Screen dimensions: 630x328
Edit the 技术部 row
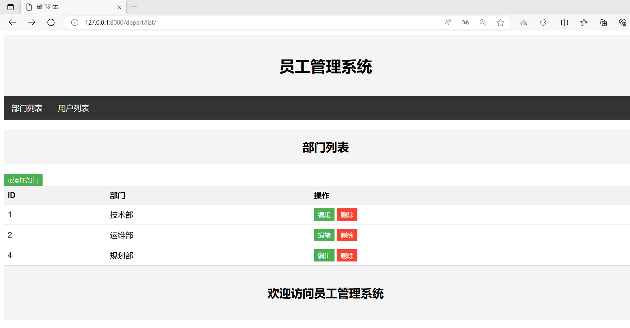click(x=324, y=215)
